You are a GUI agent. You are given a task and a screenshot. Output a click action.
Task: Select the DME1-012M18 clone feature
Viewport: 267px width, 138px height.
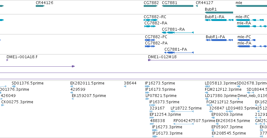[208, 60]
